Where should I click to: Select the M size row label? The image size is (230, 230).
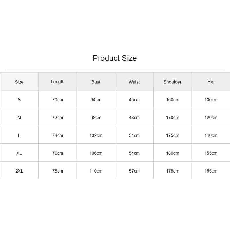[x=19, y=118]
